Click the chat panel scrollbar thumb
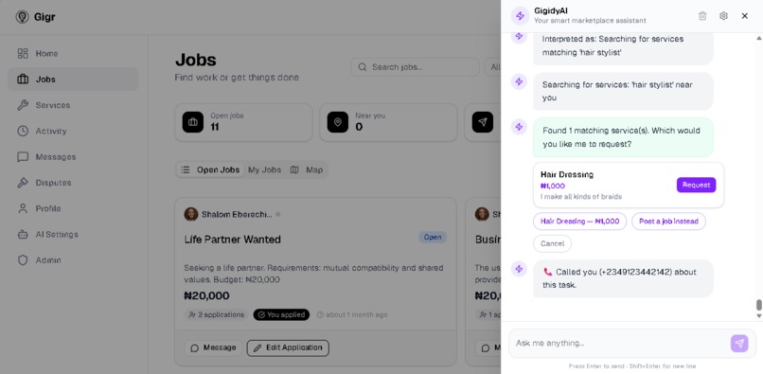Screen dimensions: 763x374 point(758,305)
